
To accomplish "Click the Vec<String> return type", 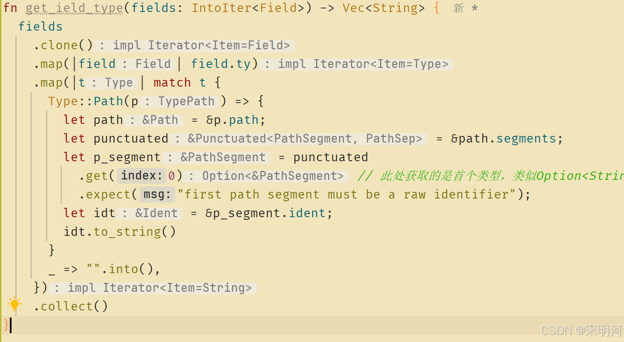I will tap(383, 8).
